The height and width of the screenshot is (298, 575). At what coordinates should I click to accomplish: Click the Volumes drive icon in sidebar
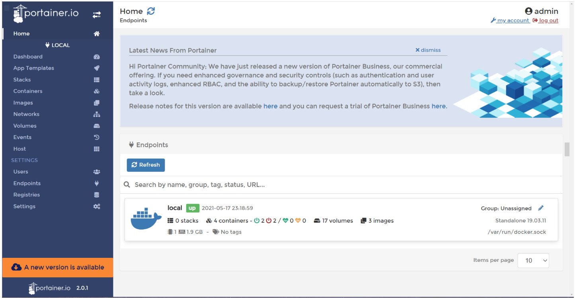click(x=97, y=126)
